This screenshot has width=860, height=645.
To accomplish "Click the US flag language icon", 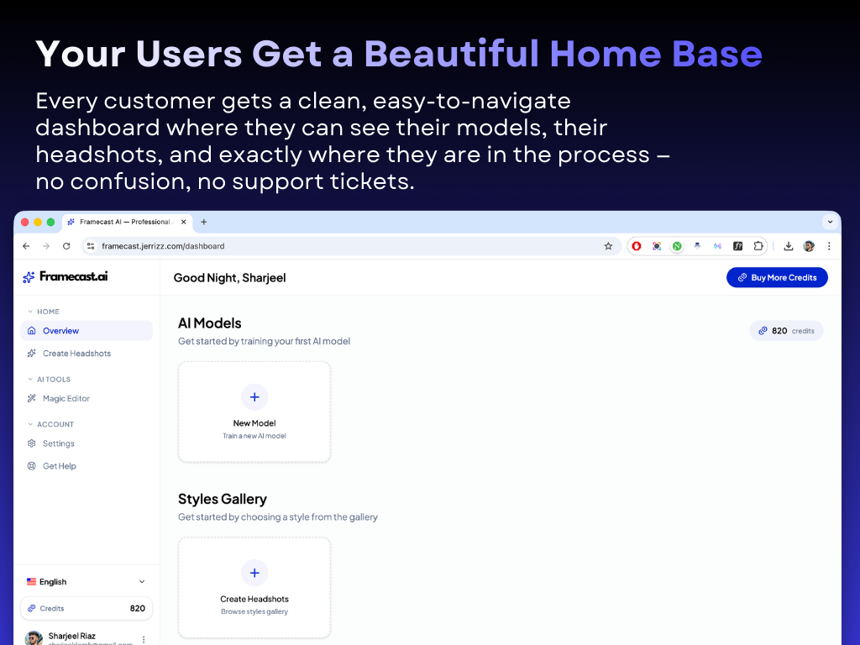I will pos(31,581).
